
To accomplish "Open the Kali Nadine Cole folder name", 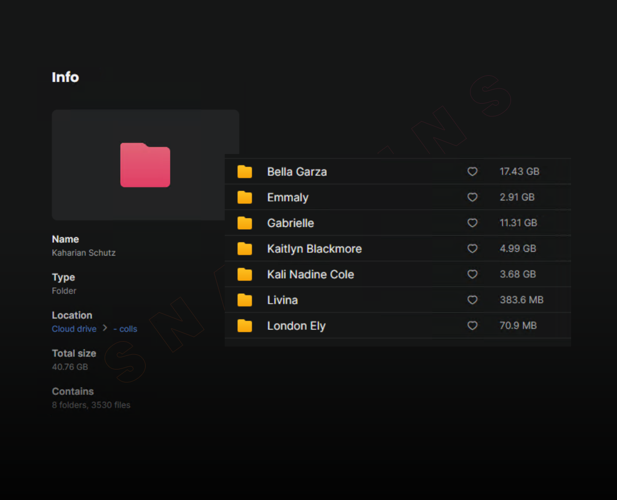I will coord(310,274).
